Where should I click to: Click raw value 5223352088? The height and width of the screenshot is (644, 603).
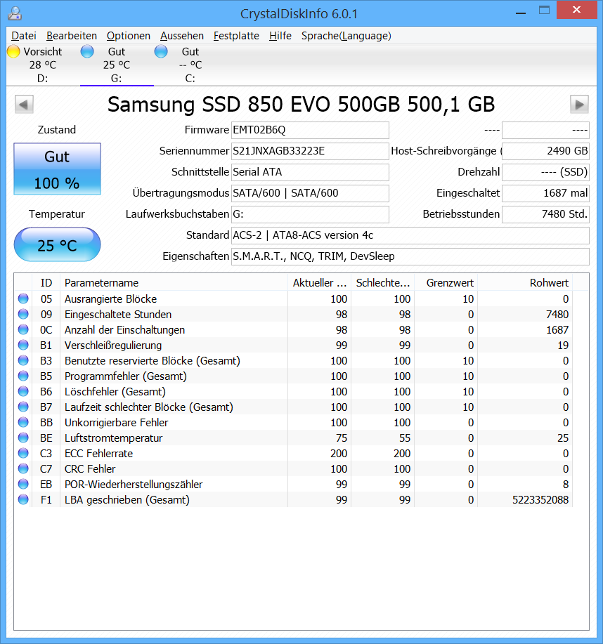[540, 500]
